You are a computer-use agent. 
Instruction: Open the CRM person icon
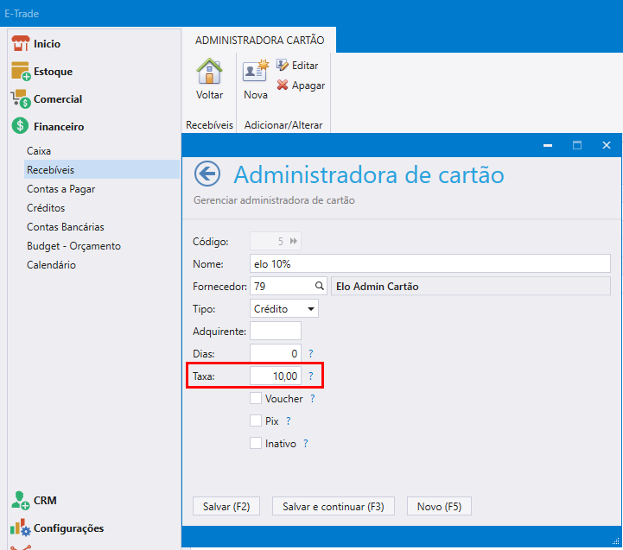tap(20, 501)
